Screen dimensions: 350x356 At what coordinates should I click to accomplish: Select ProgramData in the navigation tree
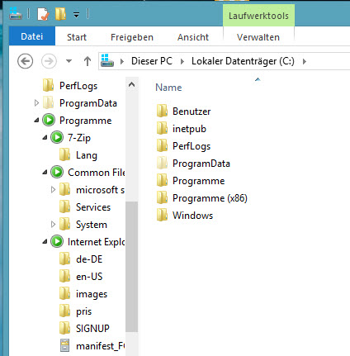tap(88, 103)
